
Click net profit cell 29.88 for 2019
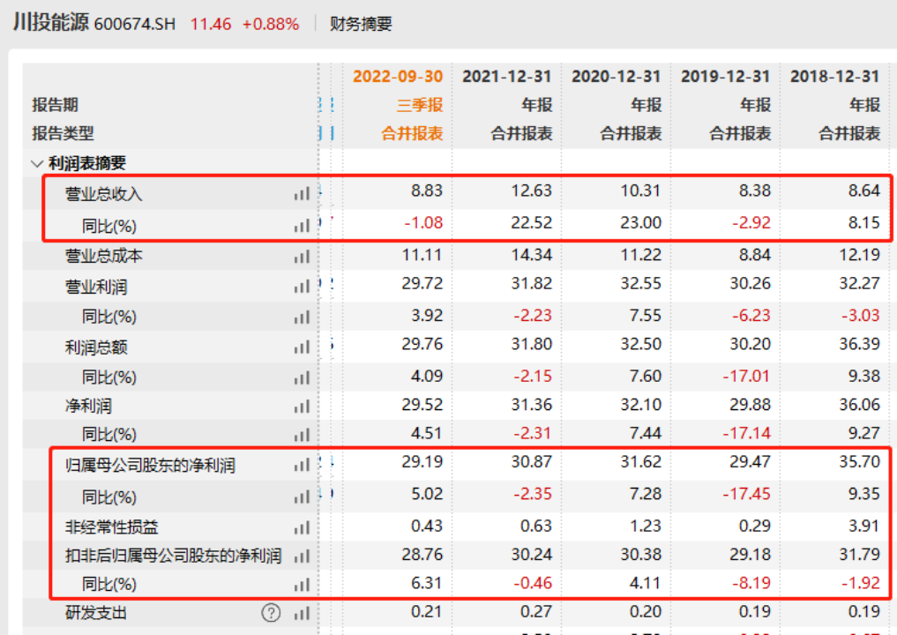750,405
